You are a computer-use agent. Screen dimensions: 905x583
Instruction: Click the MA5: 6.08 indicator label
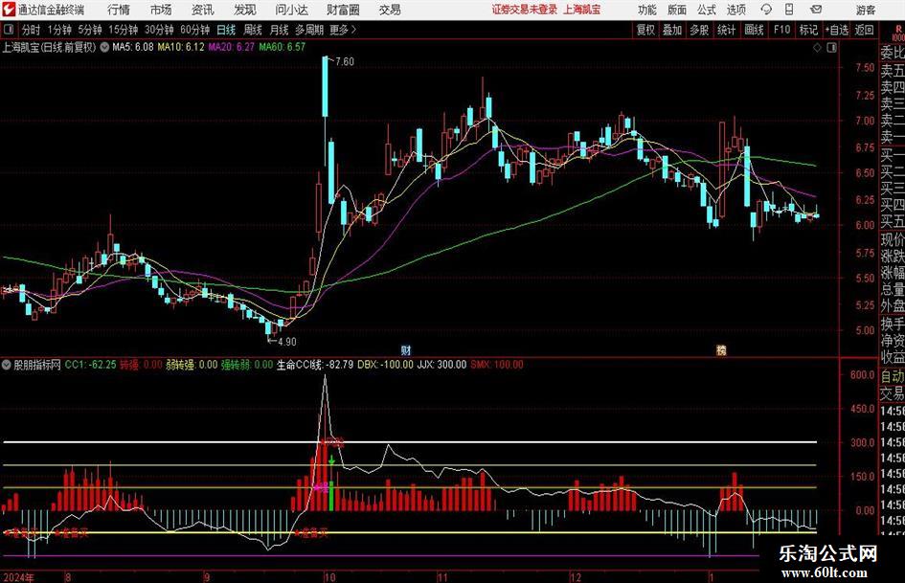(x=133, y=47)
